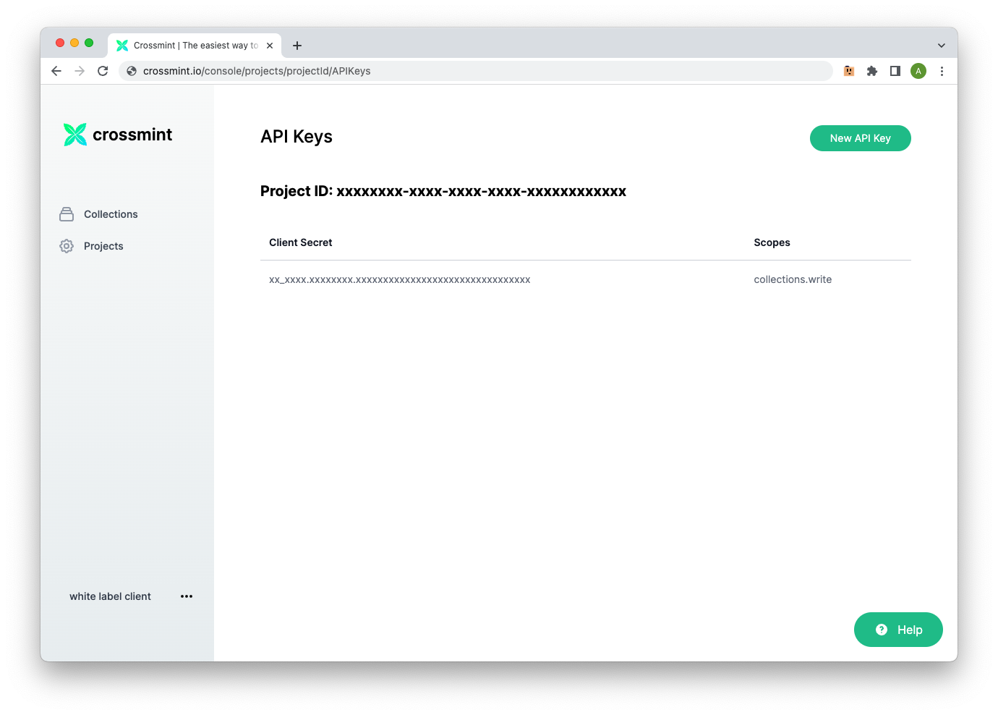Click the site info icon in address bar

click(x=132, y=71)
